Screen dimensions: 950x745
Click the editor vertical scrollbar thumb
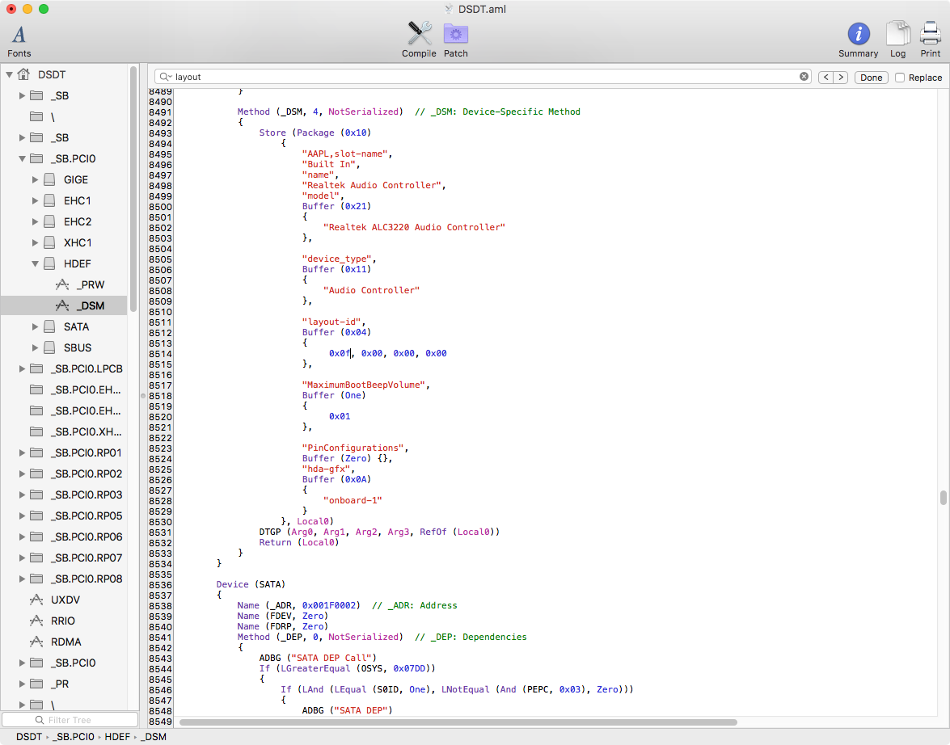tap(943, 497)
